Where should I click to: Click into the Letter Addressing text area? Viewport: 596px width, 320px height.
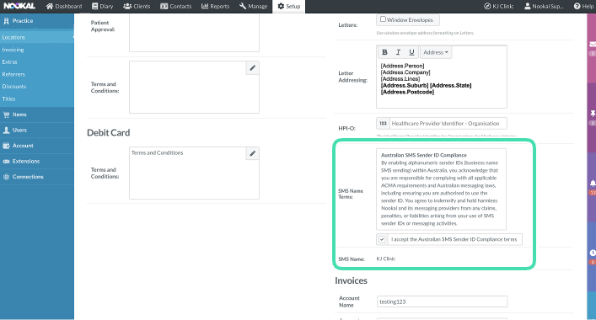click(442, 83)
